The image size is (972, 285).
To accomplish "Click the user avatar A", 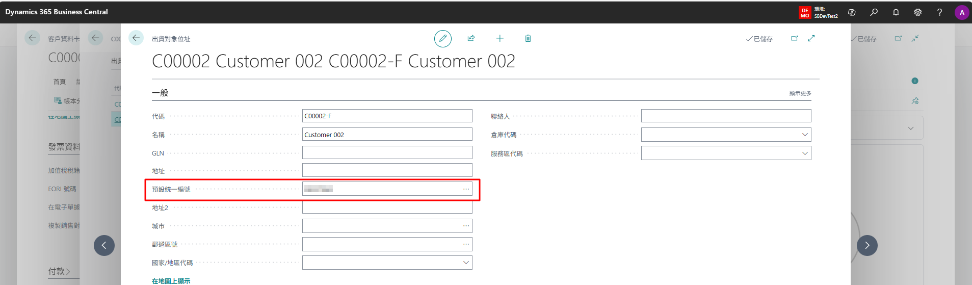I will point(962,12).
